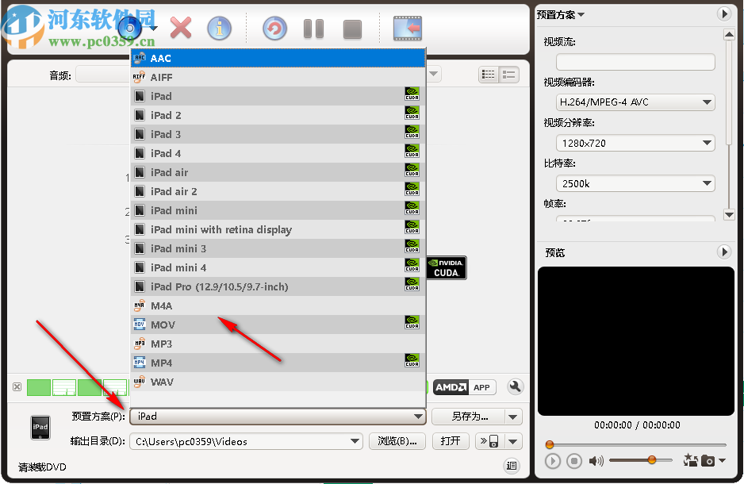Open the video editing filmstrip icon
Screen dimensions: 744x484
point(407,27)
